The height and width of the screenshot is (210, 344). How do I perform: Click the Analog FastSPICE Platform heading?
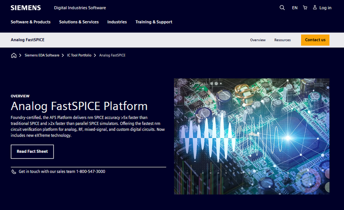[x=79, y=106]
